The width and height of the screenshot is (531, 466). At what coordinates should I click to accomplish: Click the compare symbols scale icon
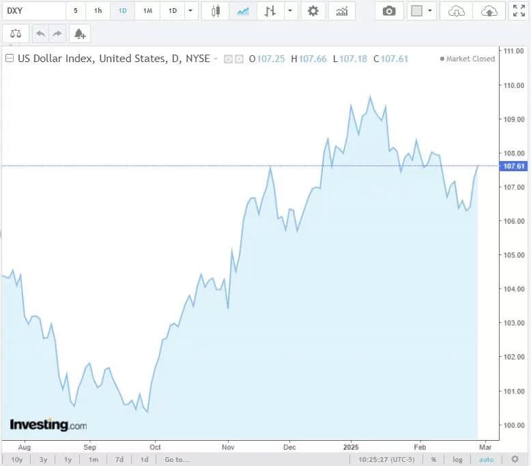pos(16,33)
